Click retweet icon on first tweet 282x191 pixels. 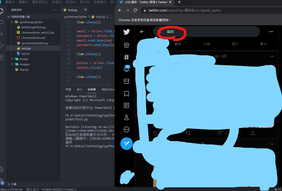(188, 133)
